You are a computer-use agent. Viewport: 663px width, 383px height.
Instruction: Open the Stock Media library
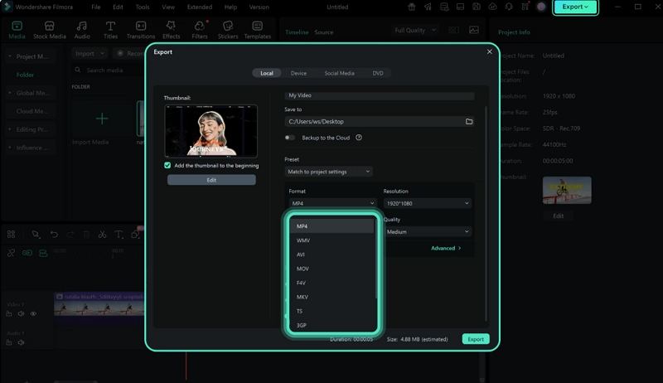pyautogui.click(x=50, y=31)
